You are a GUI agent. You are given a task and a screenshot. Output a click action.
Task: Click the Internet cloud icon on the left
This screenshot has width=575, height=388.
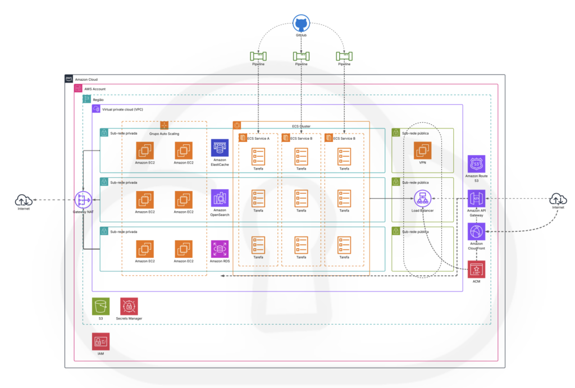24,199
